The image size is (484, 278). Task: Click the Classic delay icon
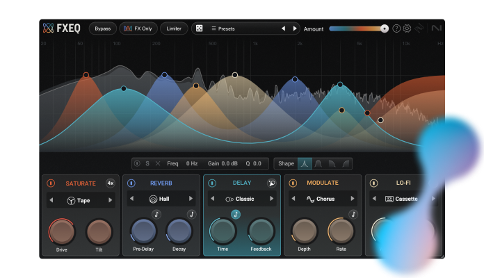coord(229,199)
